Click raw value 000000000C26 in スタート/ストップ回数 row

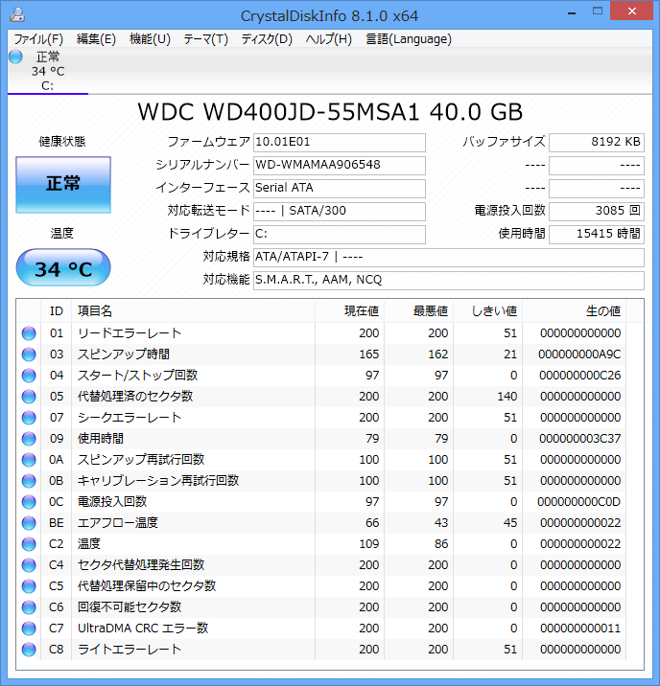(x=579, y=376)
